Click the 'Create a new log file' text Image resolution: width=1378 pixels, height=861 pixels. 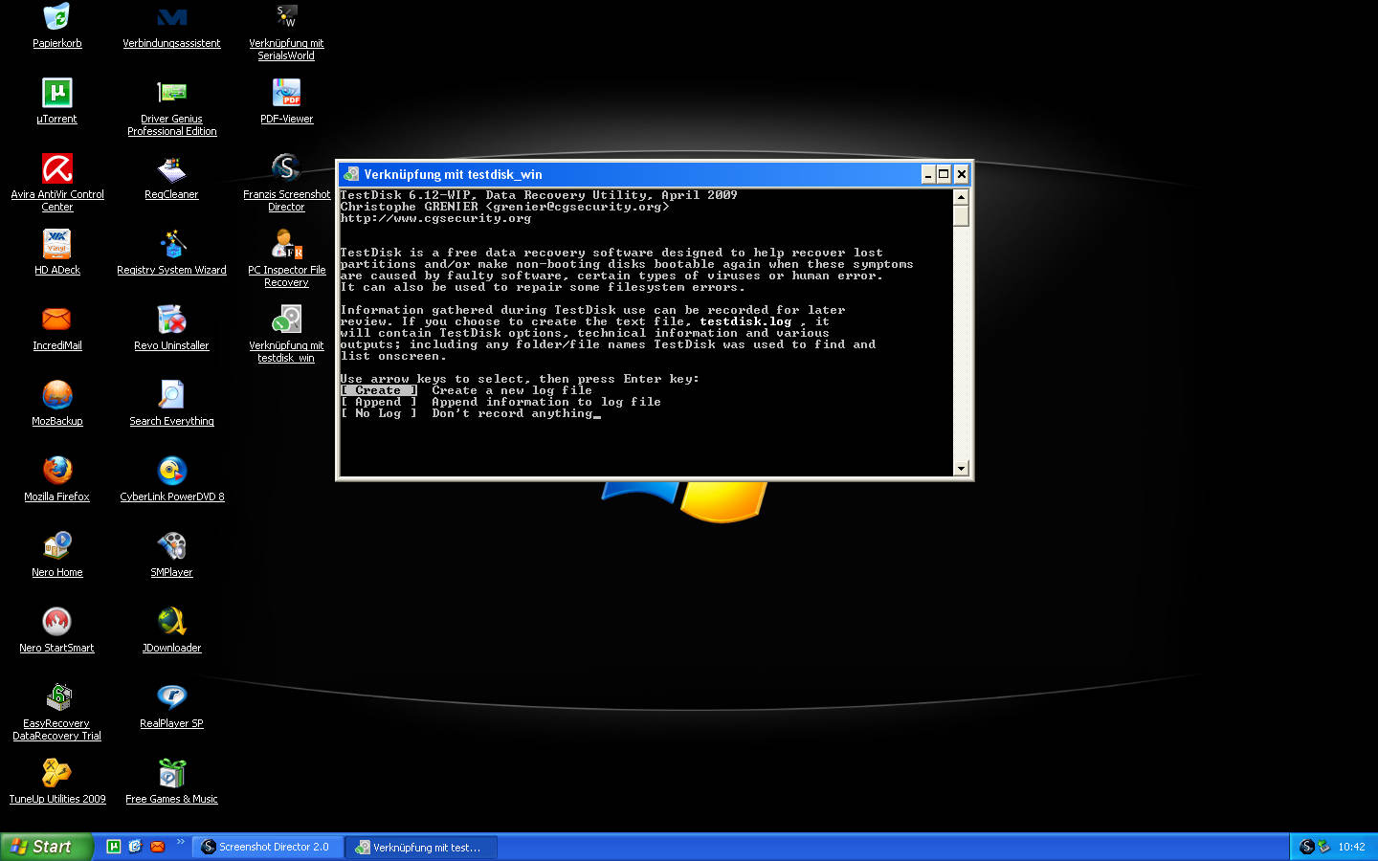[512, 390]
